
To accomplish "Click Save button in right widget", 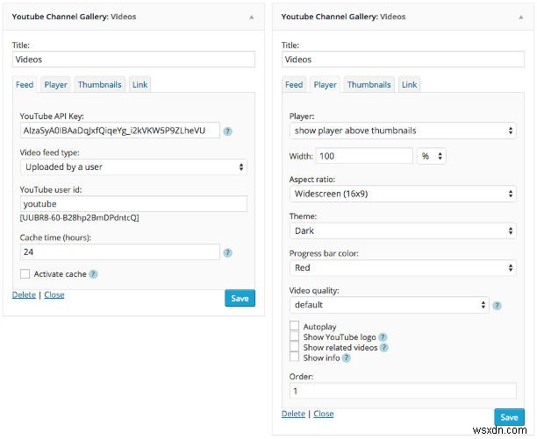I will click(509, 417).
